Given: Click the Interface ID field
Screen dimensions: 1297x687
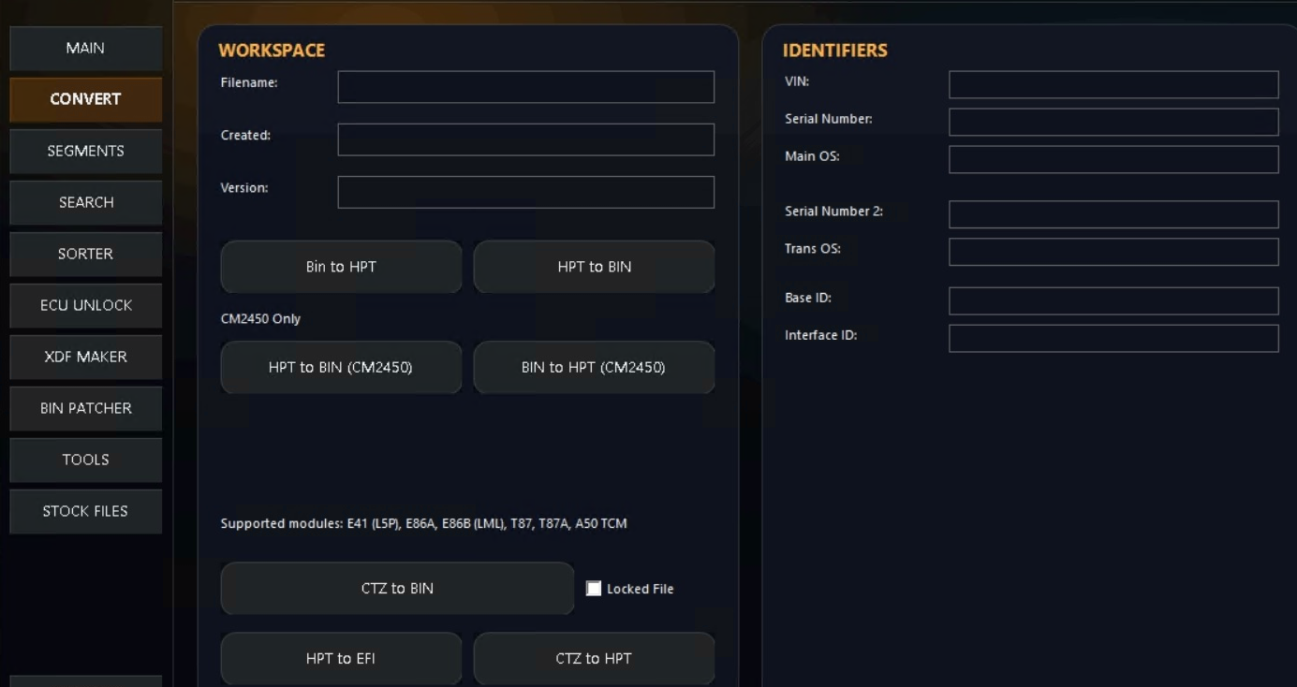Looking at the screenshot, I should 1113,338.
